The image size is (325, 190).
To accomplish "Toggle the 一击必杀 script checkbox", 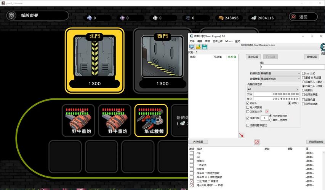I will [192, 165].
